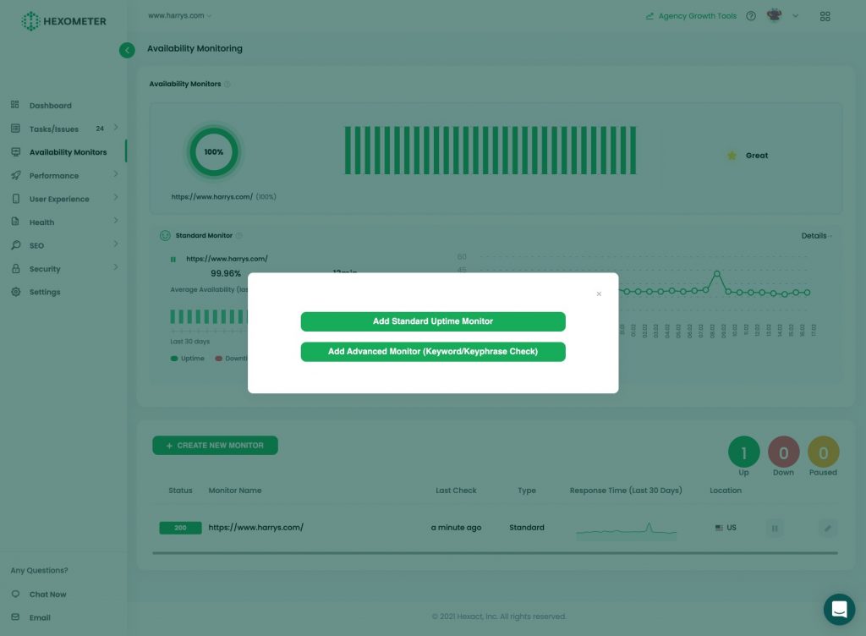Select Availability Monitors sidebar item

click(68, 152)
